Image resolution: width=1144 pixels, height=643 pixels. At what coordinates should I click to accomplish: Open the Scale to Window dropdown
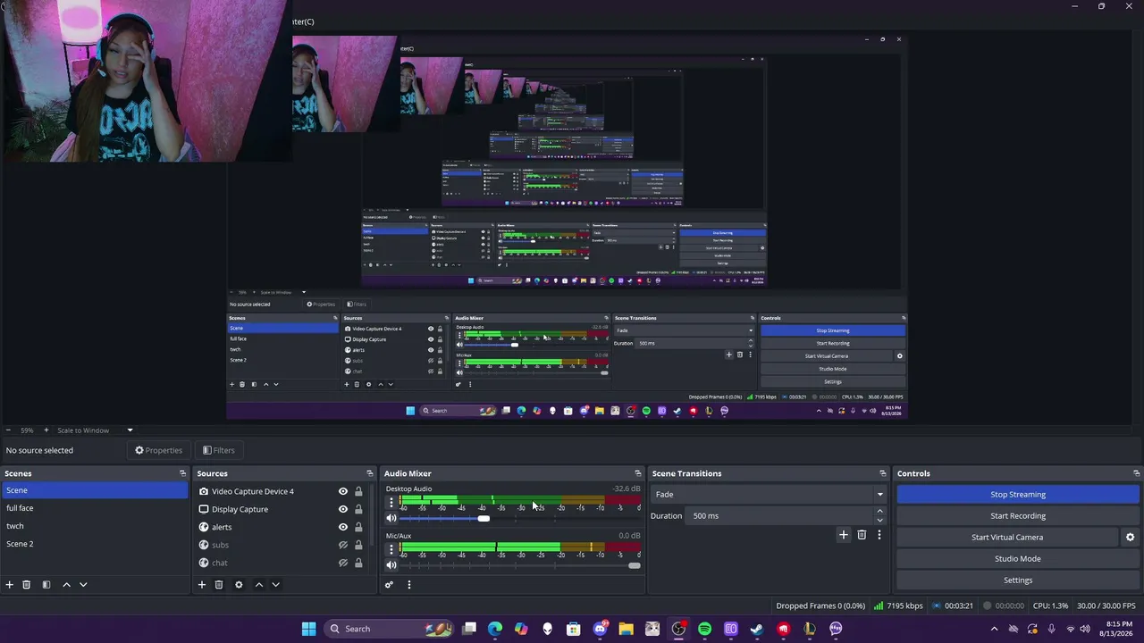pyautogui.click(x=95, y=430)
